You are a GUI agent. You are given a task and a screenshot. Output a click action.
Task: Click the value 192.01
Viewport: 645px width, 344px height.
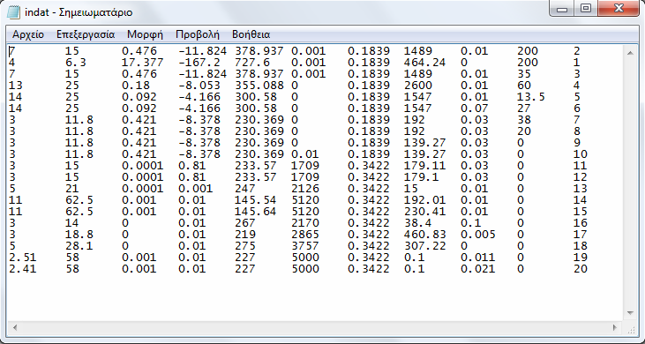(424, 200)
